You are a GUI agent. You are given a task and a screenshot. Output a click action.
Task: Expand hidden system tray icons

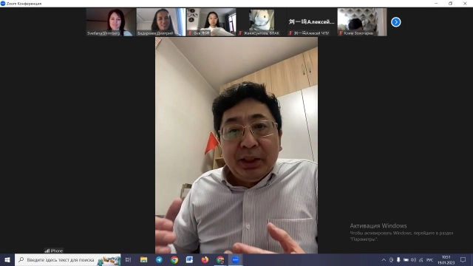tap(384, 259)
